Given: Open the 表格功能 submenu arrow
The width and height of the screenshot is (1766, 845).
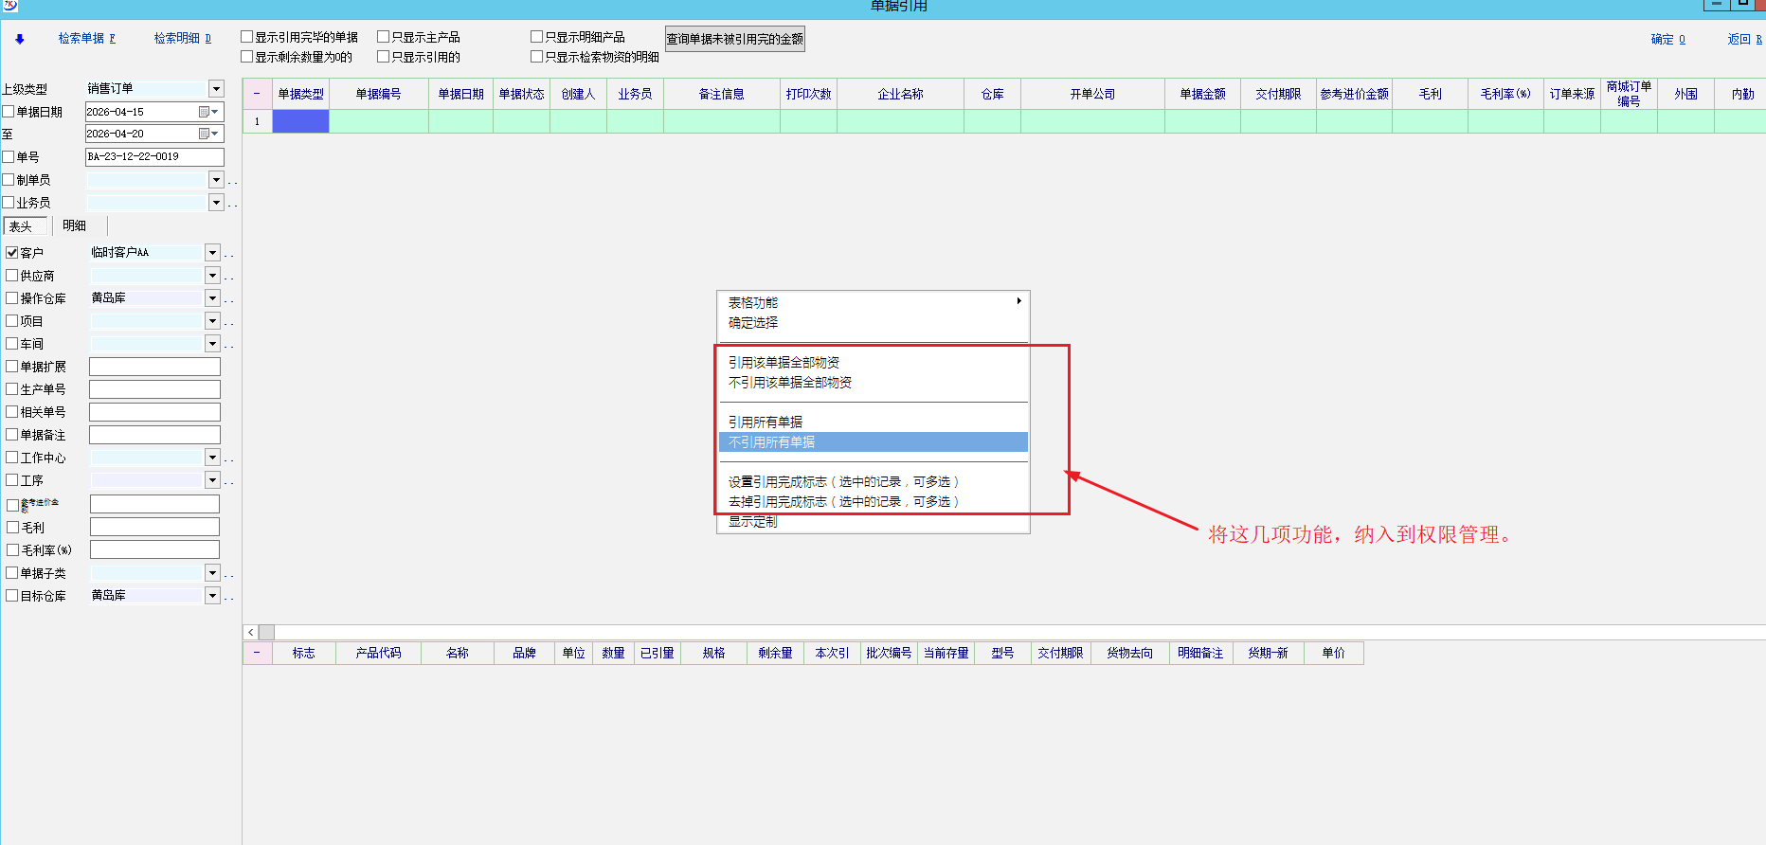Looking at the screenshot, I should click(1018, 301).
